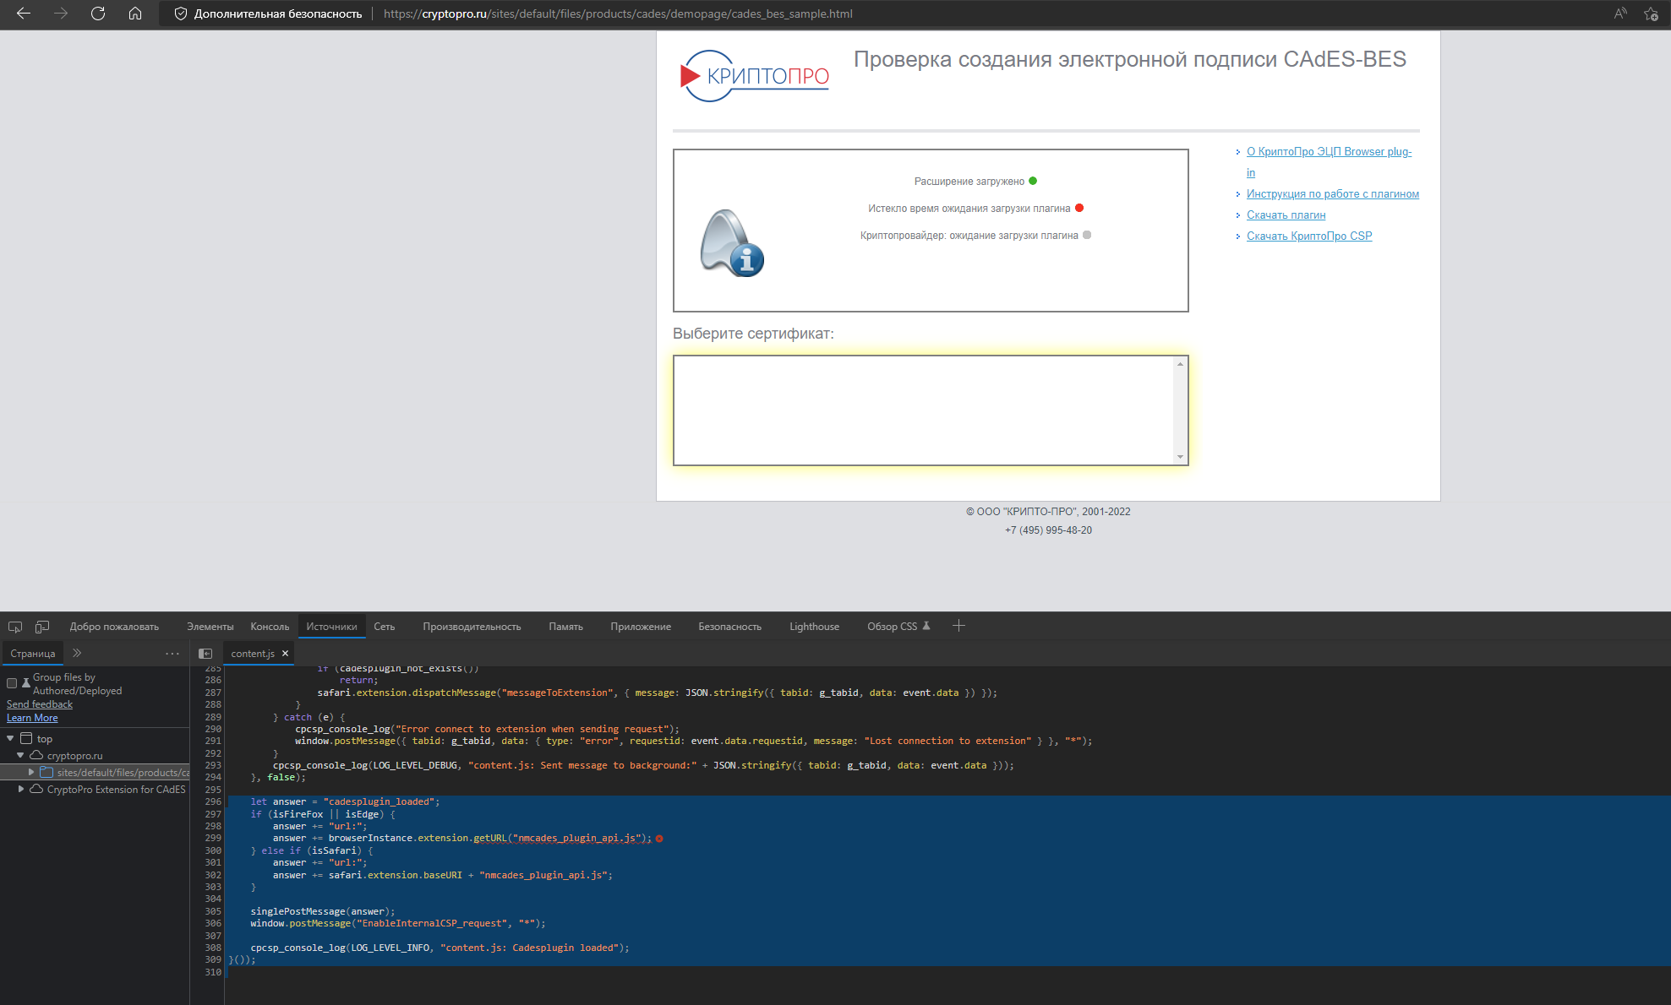Click the info speaker image in status box

pos(732,242)
